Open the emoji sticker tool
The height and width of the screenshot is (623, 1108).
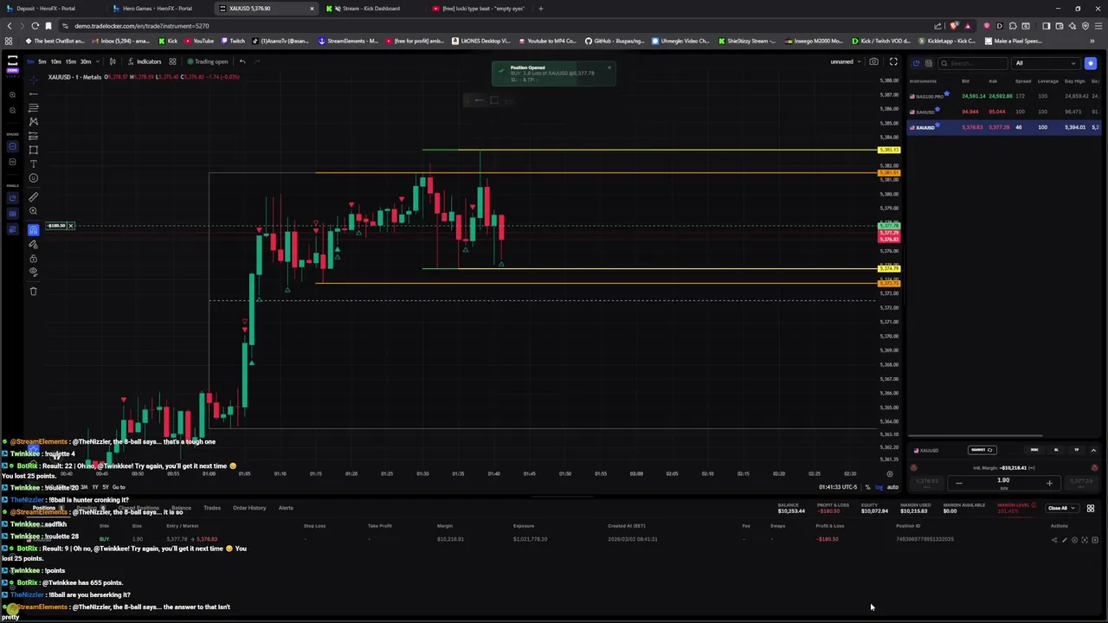click(x=33, y=178)
